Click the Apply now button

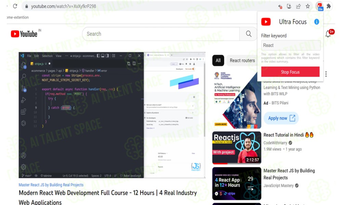[x=281, y=118]
